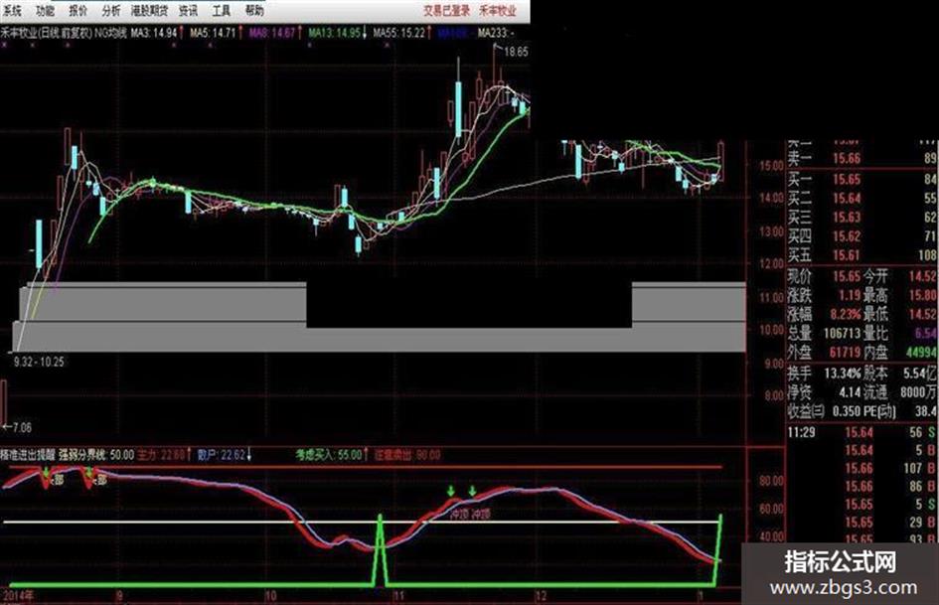This screenshot has width=939, height=605.
Task: Select the 涨跌 1.19 change value
Action: point(850,295)
